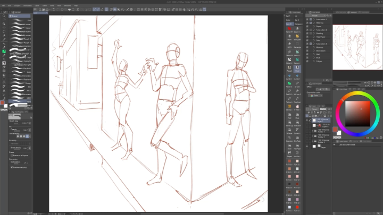The width and height of the screenshot is (383, 215).
Task: Enable Erase on all layers checkbox
Action: [12, 155]
